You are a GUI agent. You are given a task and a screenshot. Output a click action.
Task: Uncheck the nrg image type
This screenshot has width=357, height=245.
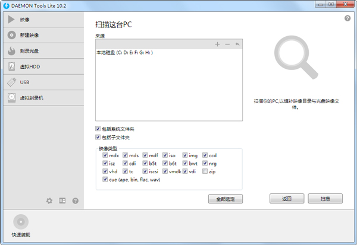click(x=205, y=163)
